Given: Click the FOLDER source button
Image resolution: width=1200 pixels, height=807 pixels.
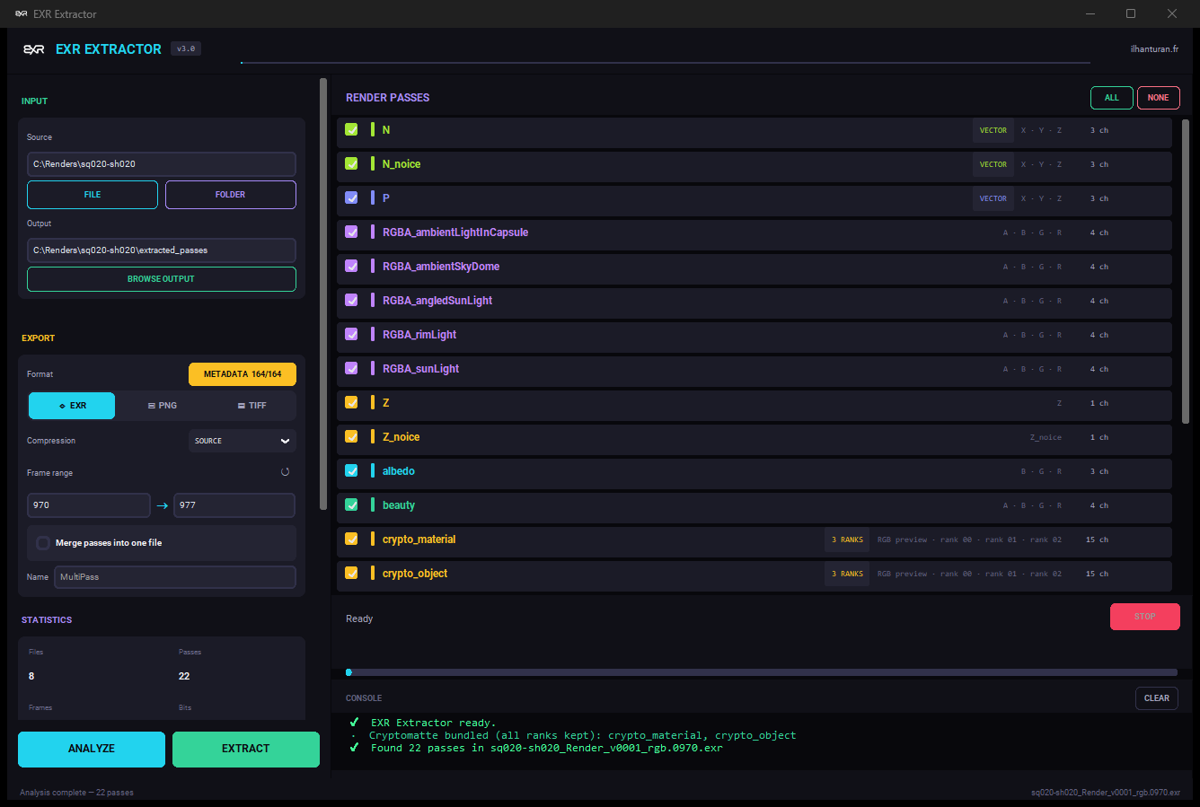Looking at the screenshot, I should click(231, 195).
